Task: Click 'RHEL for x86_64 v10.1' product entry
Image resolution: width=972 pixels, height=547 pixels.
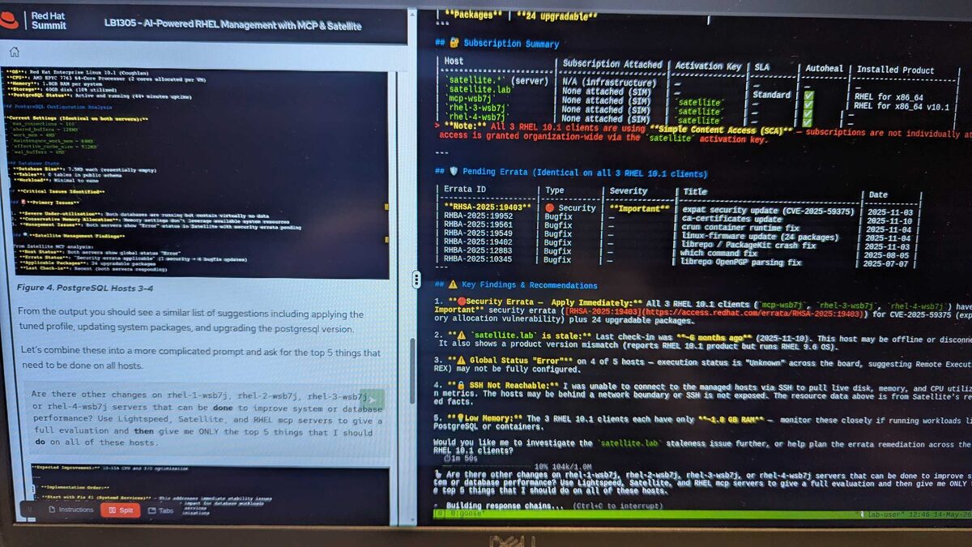Action: coord(902,106)
